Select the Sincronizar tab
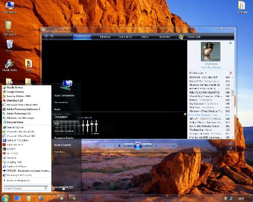This screenshot has height=202, width=253. pyautogui.click(x=165, y=37)
